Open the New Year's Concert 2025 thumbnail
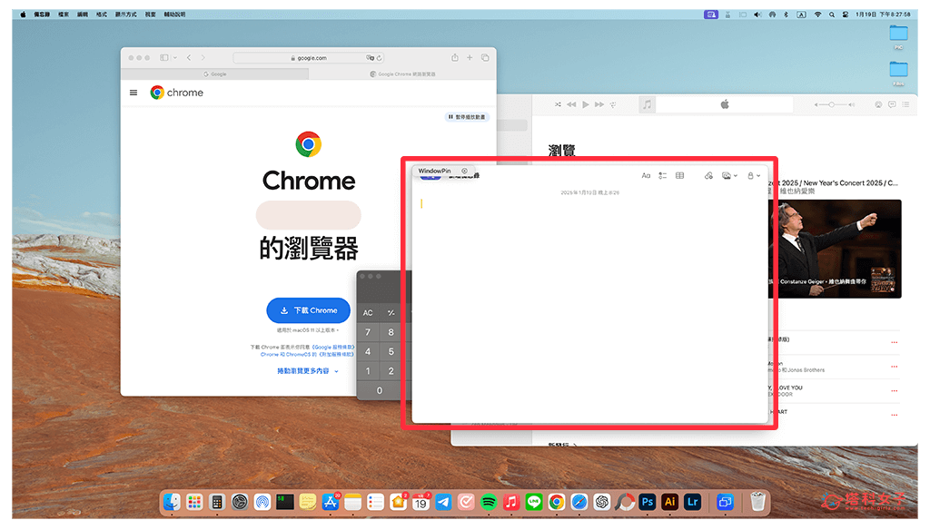This screenshot has width=930, height=530. [836, 249]
